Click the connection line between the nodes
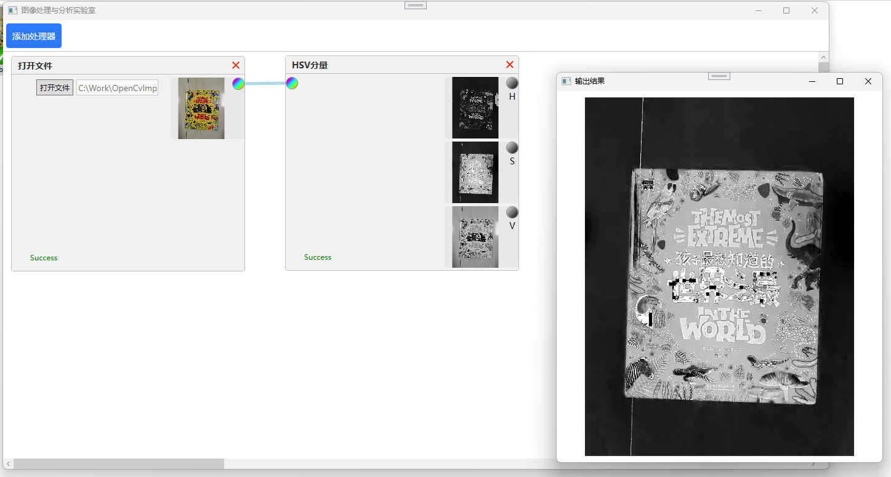891x477 pixels. [265, 83]
